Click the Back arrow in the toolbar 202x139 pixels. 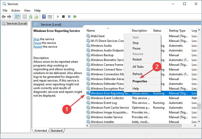[x=4, y=17]
